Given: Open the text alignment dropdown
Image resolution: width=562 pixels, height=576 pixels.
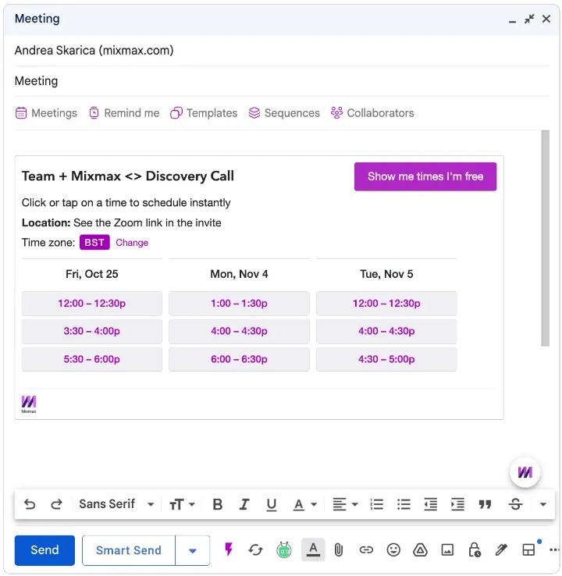Looking at the screenshot, I should click(x=345, y=504).
